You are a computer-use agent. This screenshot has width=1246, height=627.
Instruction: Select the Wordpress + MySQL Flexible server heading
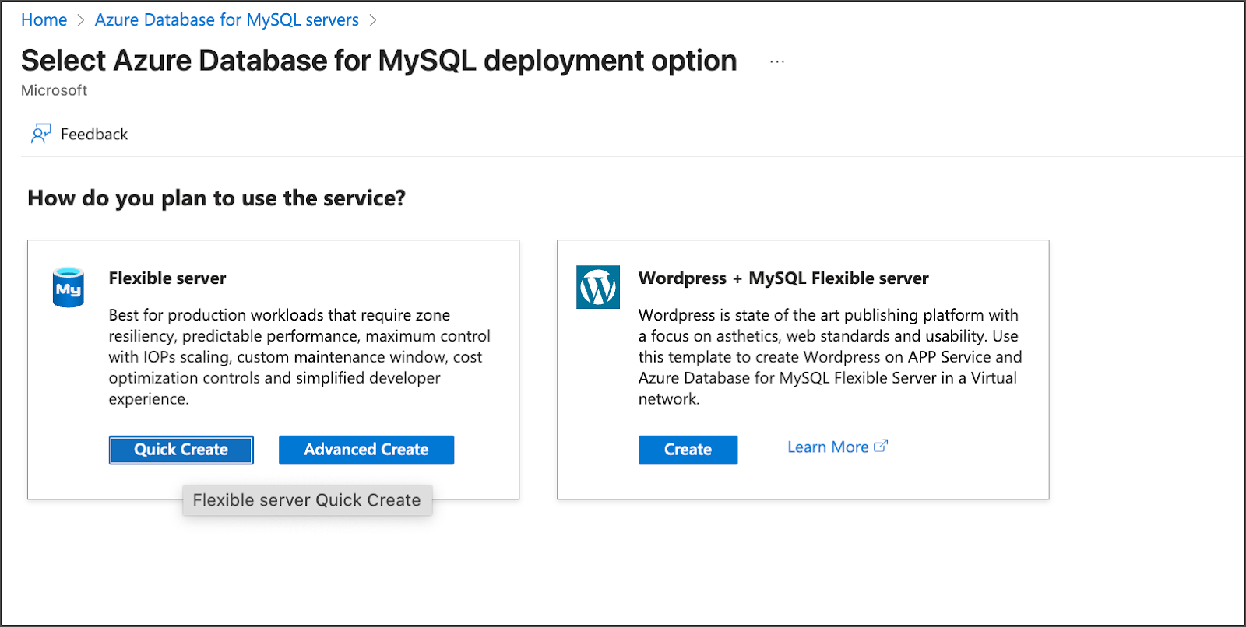click(783, 278)
